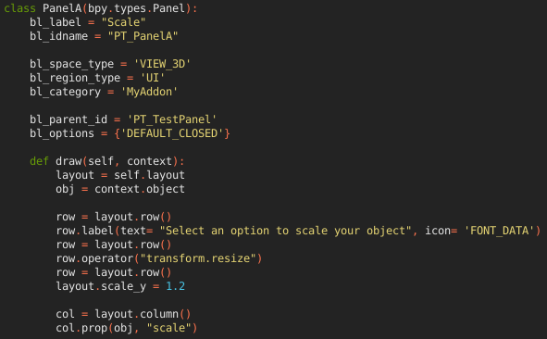Click the 'VIEW_3D' space type value
Viewport: 547px width, 339px height.
(x=162, y=64)
